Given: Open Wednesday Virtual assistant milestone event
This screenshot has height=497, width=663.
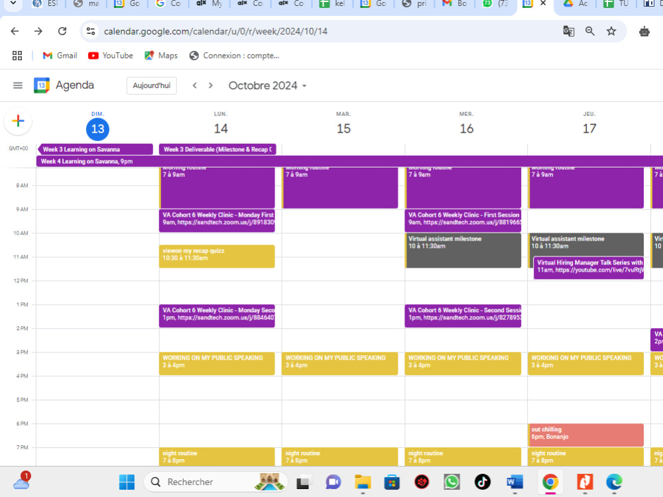Looking at the screenshot, I should tap(463, 250).
